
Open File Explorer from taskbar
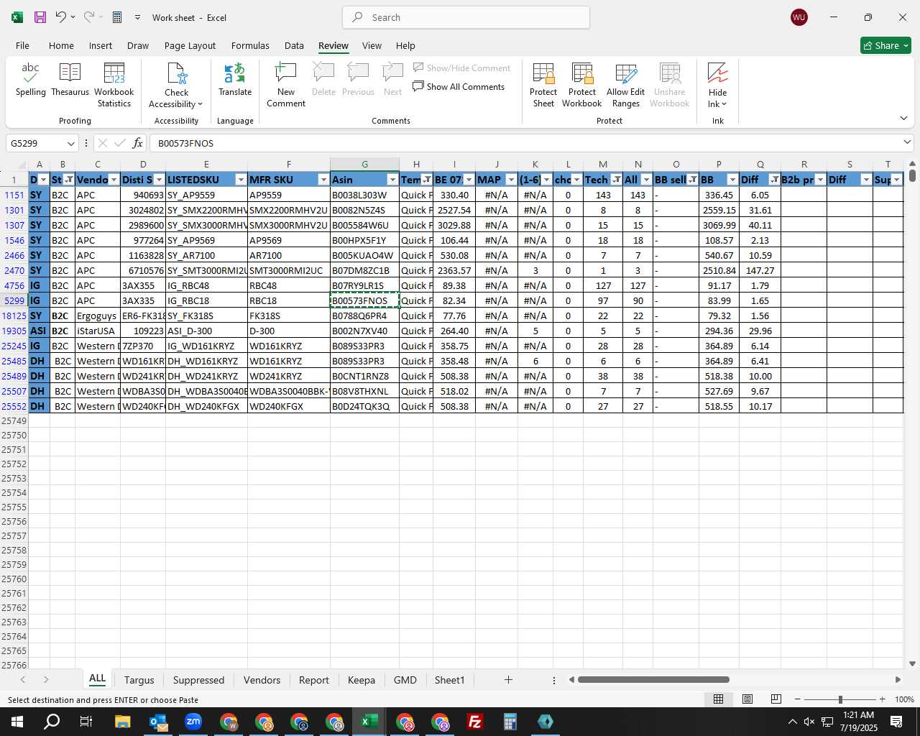(122, 722)
